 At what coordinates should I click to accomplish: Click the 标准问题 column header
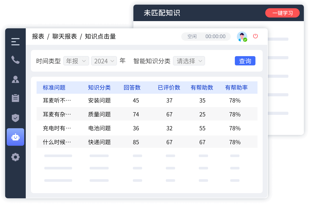(x=54, y=88)
